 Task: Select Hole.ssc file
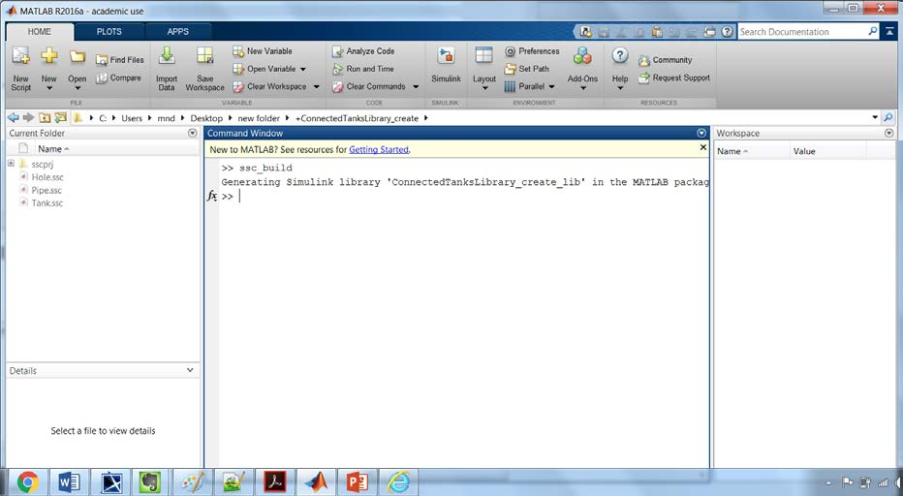[x=47, y=177]
